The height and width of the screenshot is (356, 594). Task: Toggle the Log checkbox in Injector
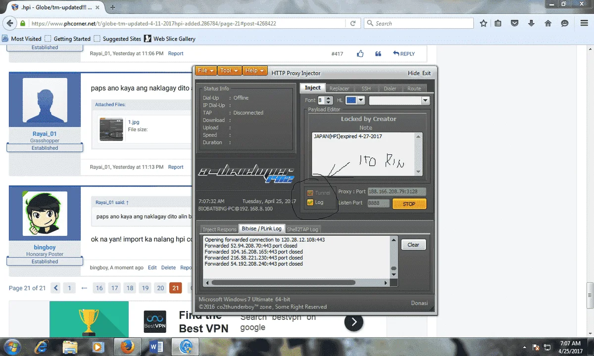310,202
